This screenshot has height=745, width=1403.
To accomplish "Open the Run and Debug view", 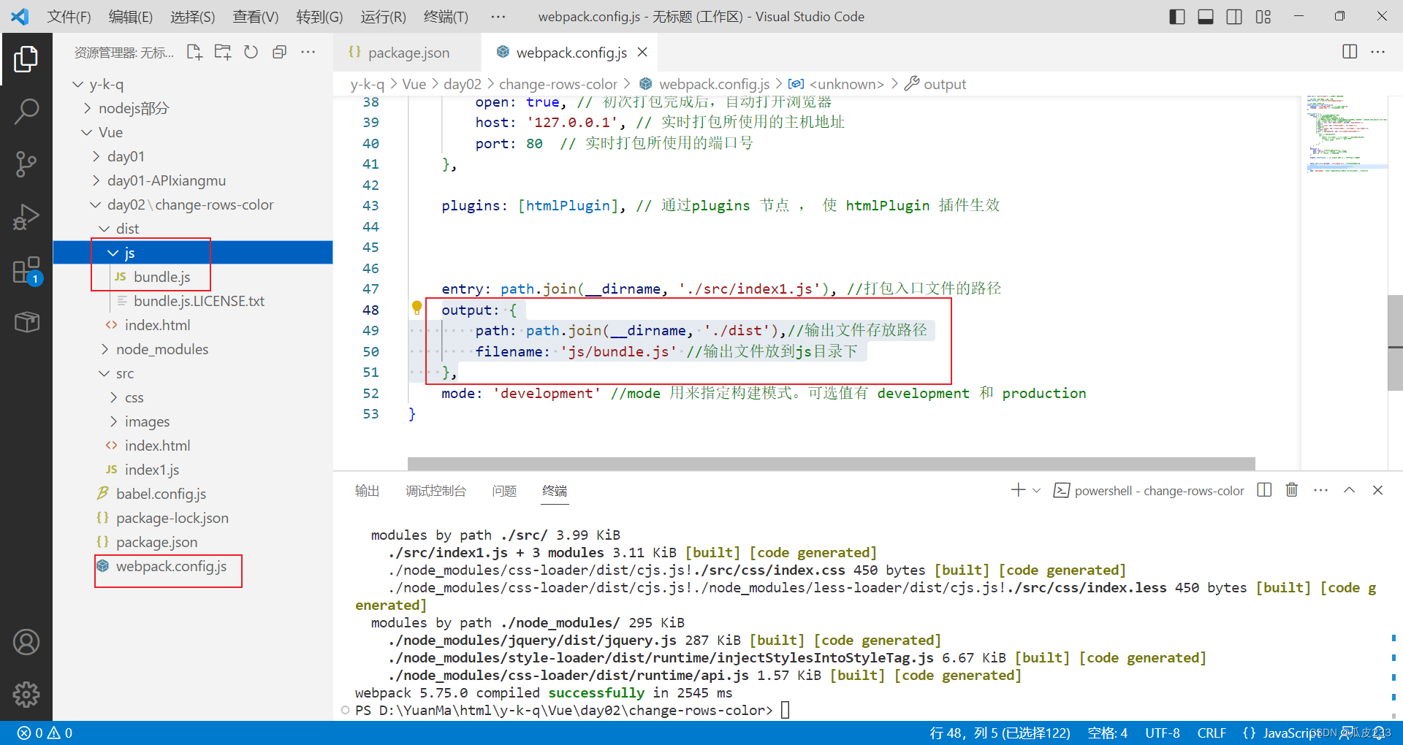I will pos(26,217).
